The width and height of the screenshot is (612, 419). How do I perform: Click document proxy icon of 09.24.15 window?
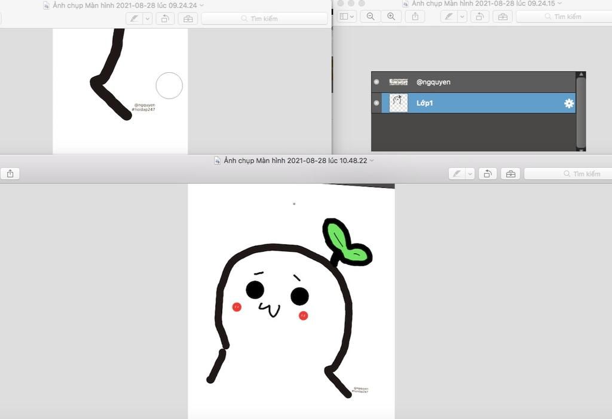406,3
